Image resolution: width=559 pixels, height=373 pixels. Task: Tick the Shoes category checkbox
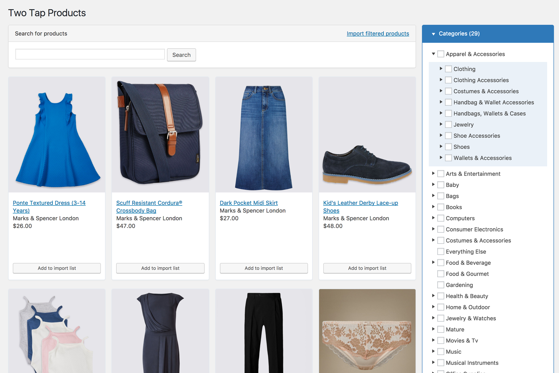pos(448,147)
